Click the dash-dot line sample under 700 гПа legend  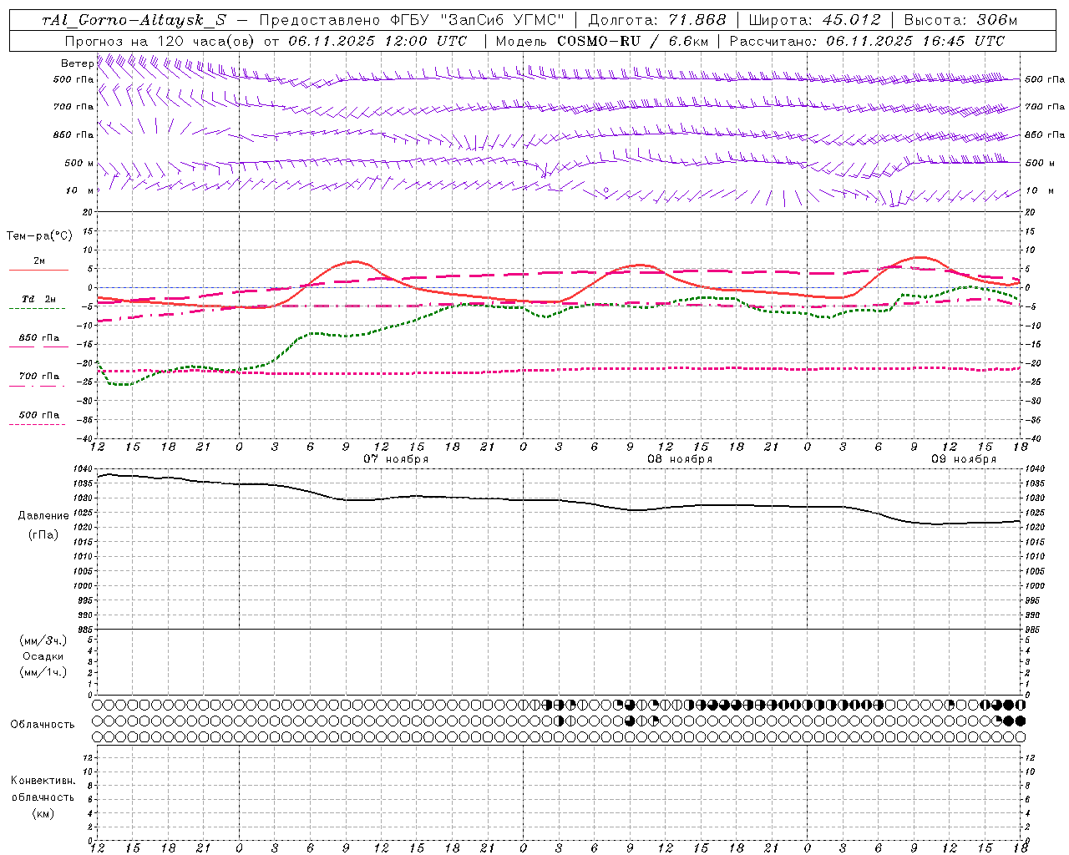click(38, 386)
